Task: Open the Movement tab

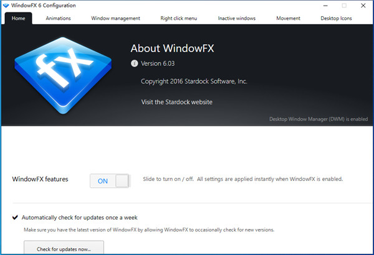Action: coord(288,18)
